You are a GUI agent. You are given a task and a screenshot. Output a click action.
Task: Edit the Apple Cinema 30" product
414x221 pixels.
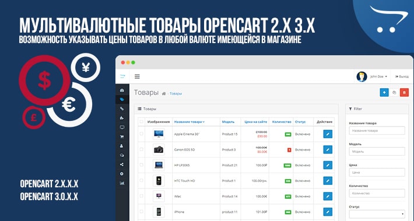point(328,134)
